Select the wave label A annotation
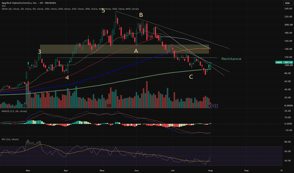 tap(136, 51)
